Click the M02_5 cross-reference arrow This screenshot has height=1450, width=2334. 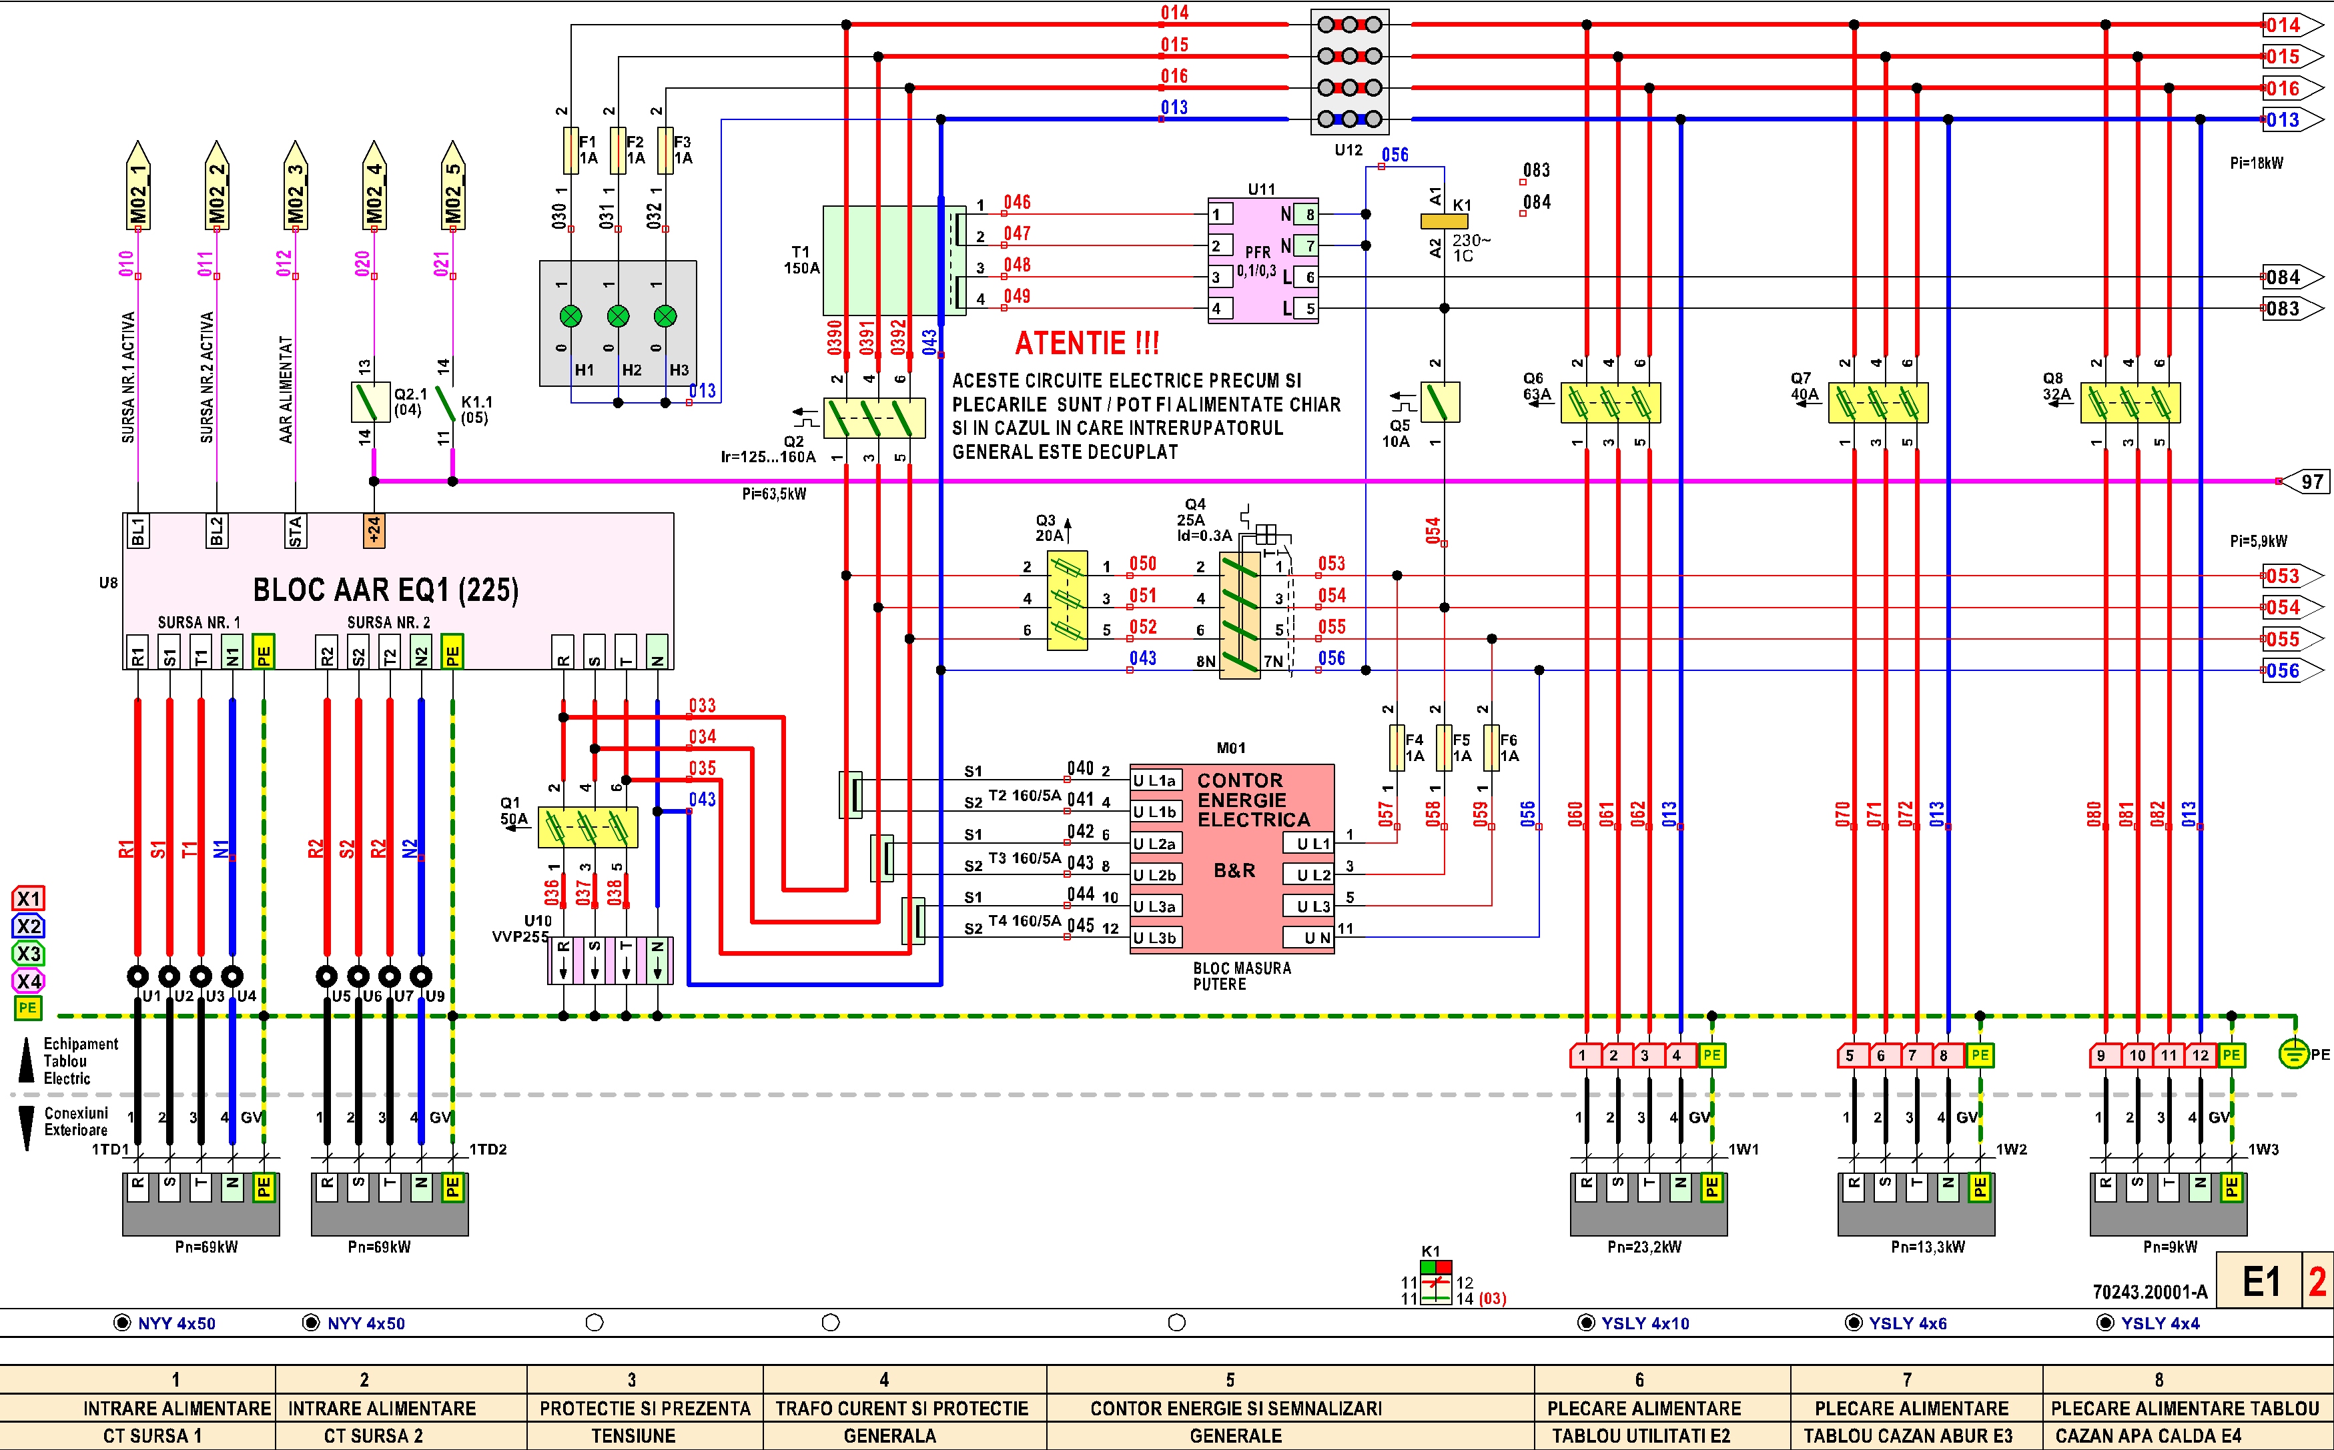click(453, 186)
